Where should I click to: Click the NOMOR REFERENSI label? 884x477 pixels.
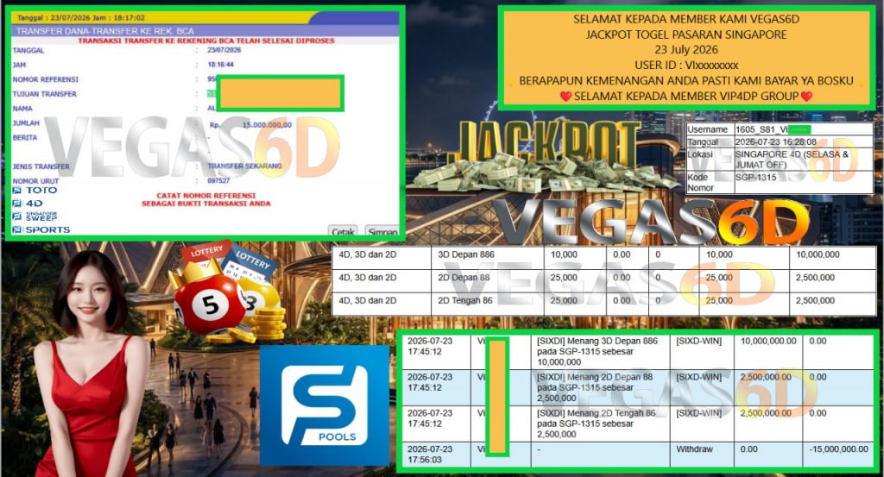(46, 79)
